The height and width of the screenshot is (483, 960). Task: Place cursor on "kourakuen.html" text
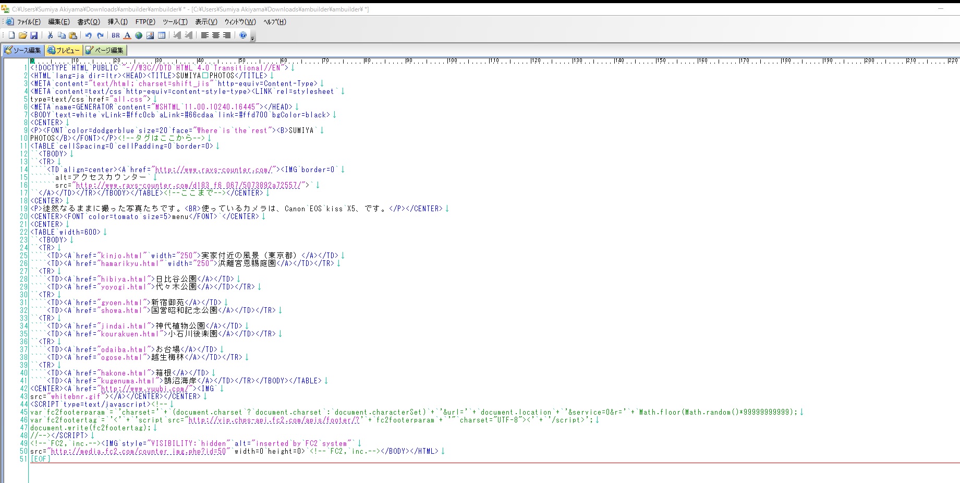tap(130, 334)
